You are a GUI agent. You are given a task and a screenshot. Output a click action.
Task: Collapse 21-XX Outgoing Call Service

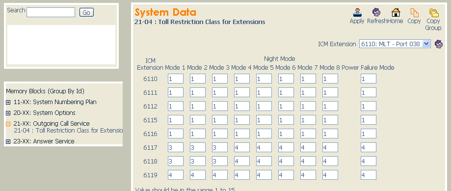(8, 124)
